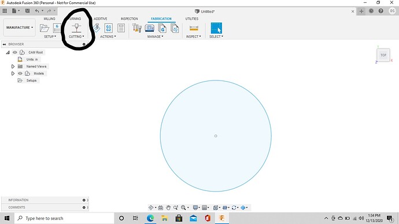Undo the last action
The height and width of the screenshot is (224, 399).
point(37,10)
